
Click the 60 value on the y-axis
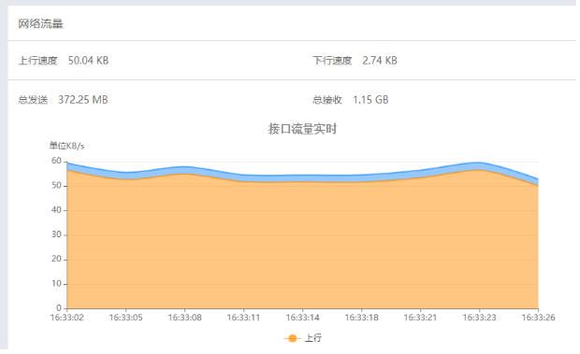coord(56,161)
